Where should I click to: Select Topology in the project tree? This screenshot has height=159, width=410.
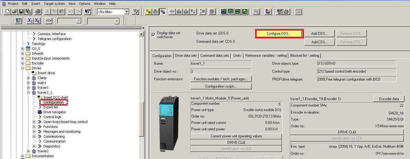point(38,44)
